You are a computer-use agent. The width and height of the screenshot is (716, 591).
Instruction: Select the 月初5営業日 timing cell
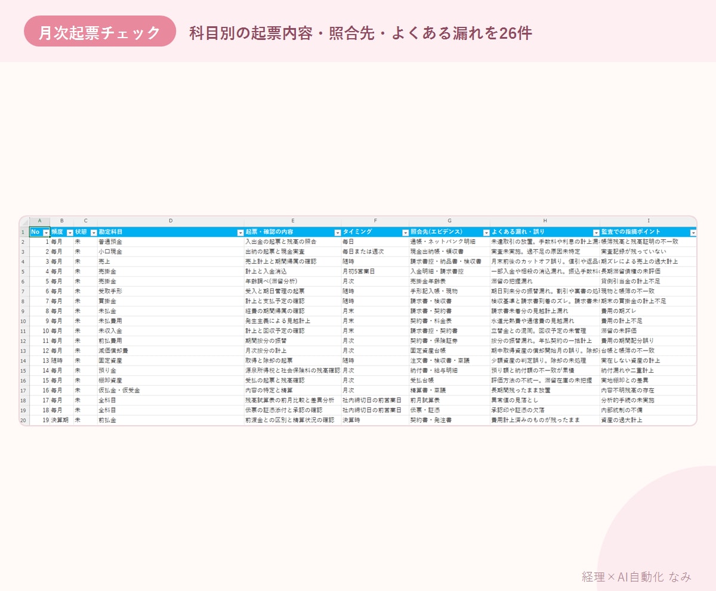375,271
